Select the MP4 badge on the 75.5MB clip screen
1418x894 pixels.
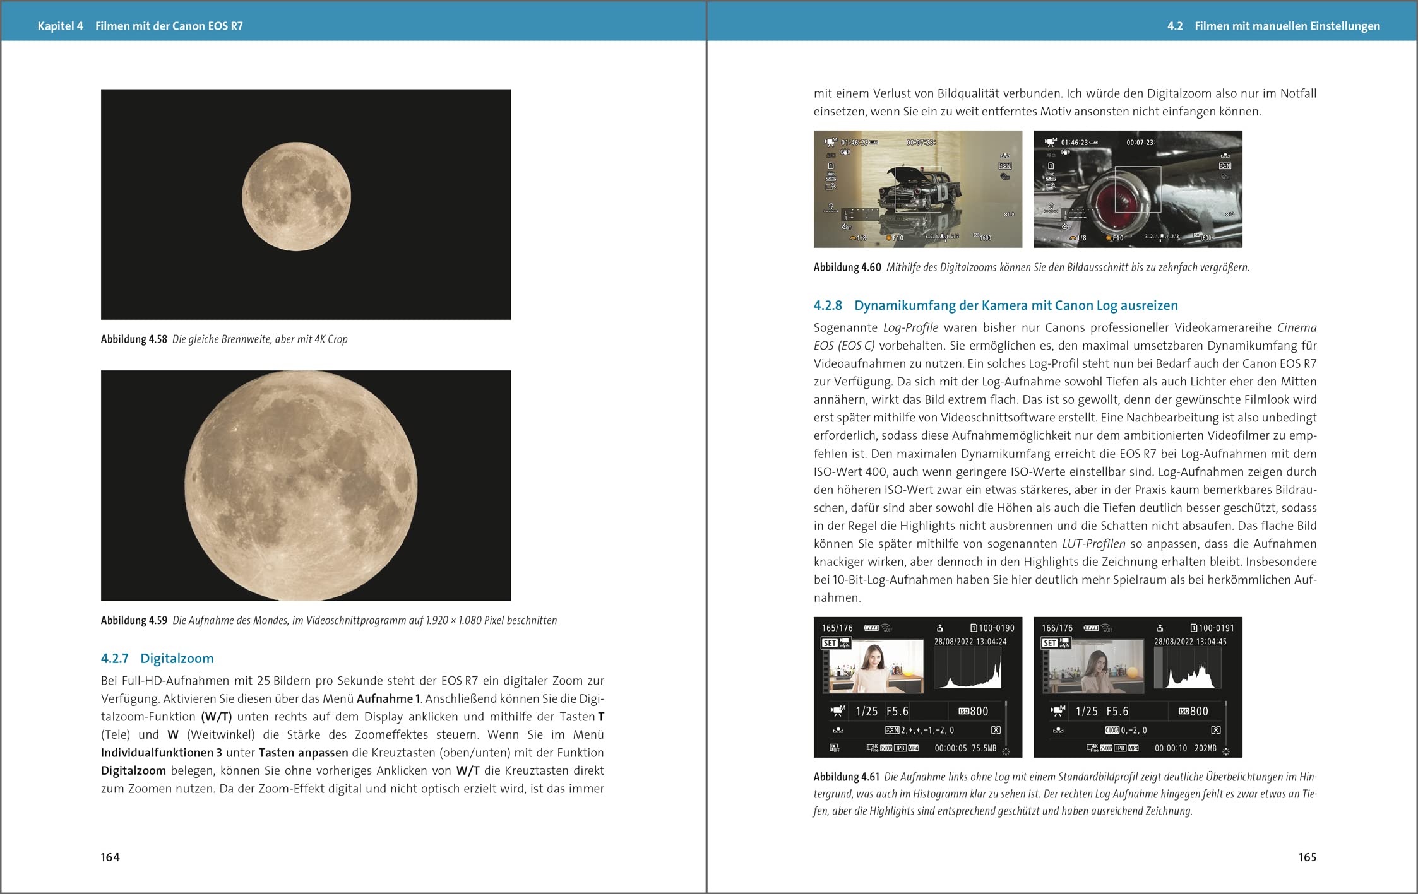tap(913, 748)
